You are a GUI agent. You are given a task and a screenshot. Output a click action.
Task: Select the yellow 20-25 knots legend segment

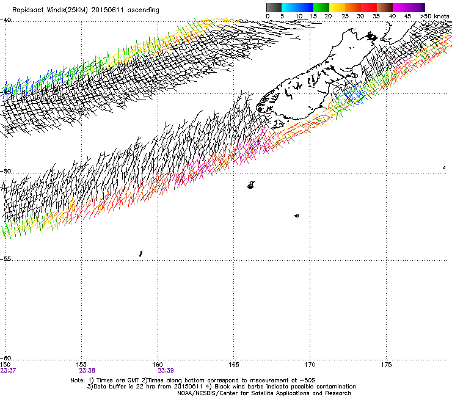pyautogui.click(x=337, y=7)
